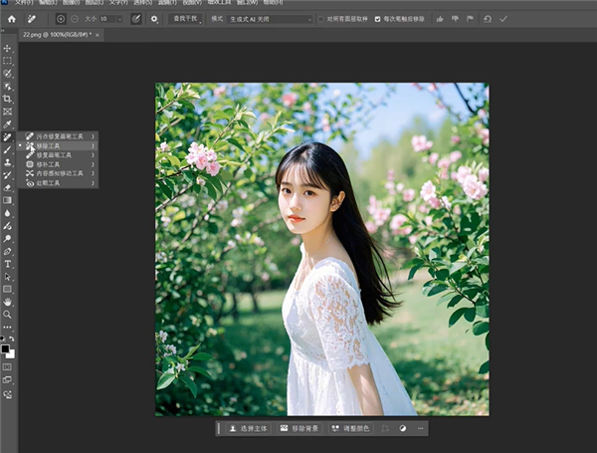
Task: Click the 选择主体 button
Action: (248, 428)
